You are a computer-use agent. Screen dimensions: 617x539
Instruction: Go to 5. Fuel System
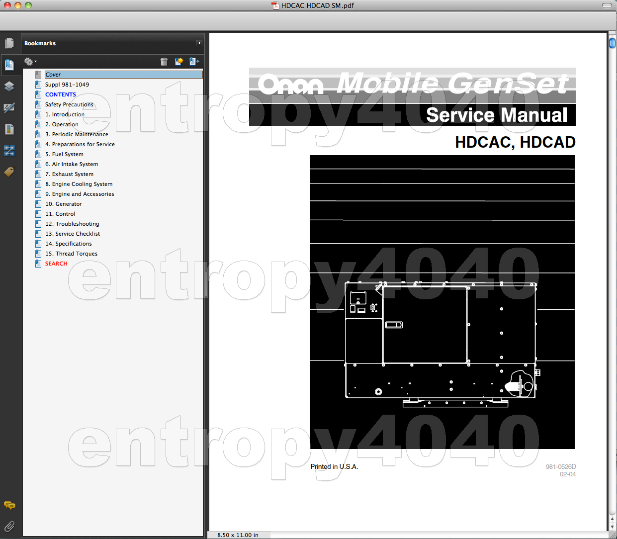point(64,154)
